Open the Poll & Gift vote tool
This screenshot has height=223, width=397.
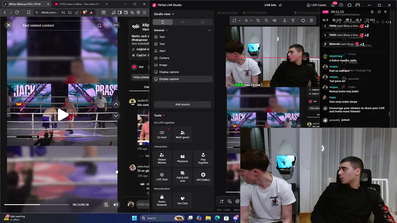point(182,177)
